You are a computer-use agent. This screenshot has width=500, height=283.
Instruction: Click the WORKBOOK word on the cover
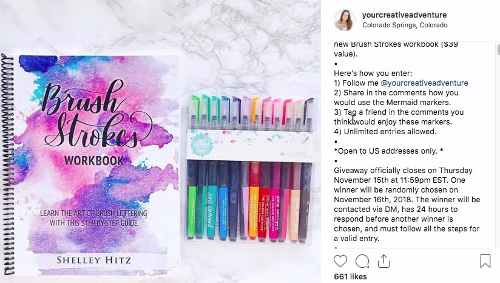coord(94,160)
